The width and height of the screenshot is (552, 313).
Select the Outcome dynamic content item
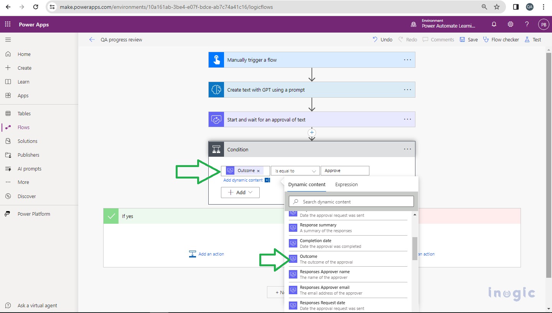coord(348,259)
